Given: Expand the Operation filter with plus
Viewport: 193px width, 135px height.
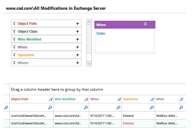Looking at the screenshot, I should (x=78, y=55).
